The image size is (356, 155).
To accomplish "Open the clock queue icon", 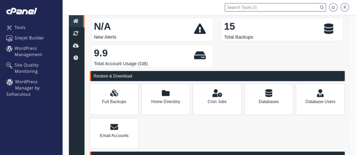I will tap(76, 58).
